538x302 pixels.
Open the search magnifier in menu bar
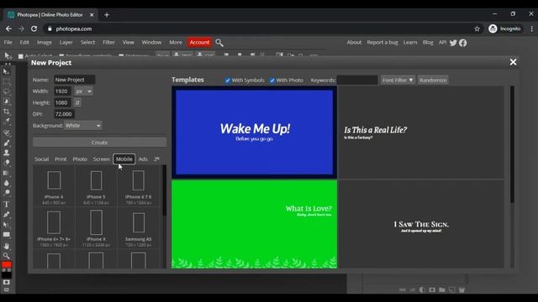click(x=219, y=43)
